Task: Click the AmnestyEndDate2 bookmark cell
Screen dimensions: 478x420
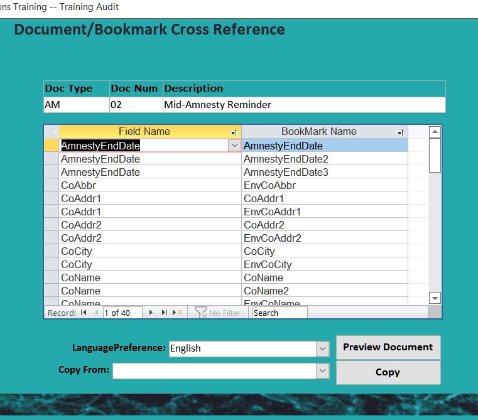Action: click(x=325, y=159)
